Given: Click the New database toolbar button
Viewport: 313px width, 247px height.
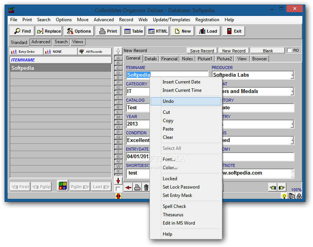Looking at the screenshot, I should 182,31.
